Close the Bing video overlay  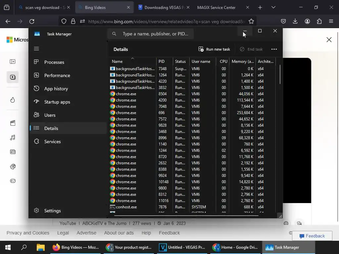click(x=329, y=40)
